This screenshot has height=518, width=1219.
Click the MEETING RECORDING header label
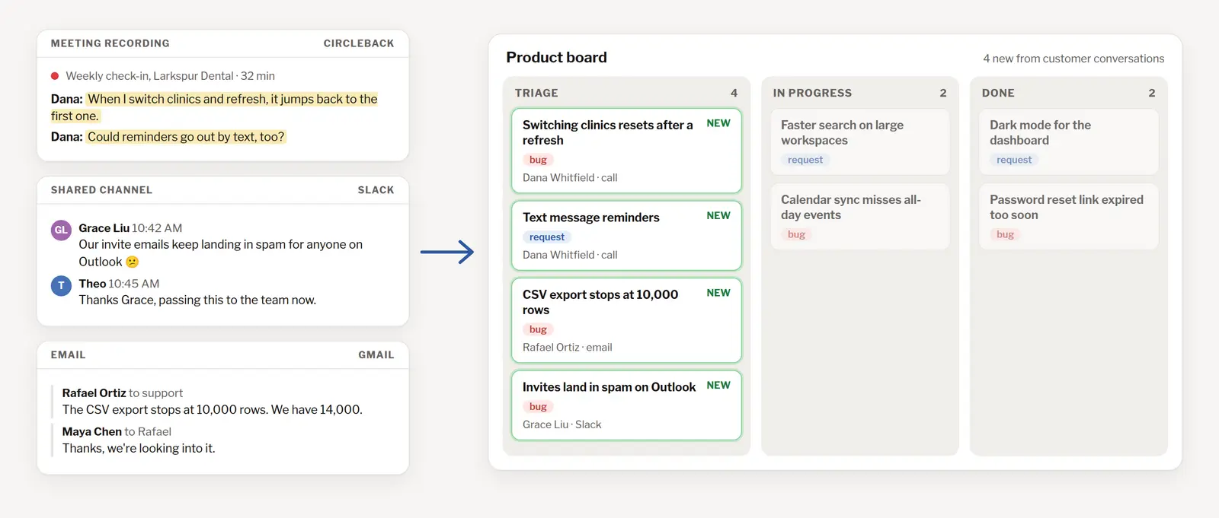point(110,43)
